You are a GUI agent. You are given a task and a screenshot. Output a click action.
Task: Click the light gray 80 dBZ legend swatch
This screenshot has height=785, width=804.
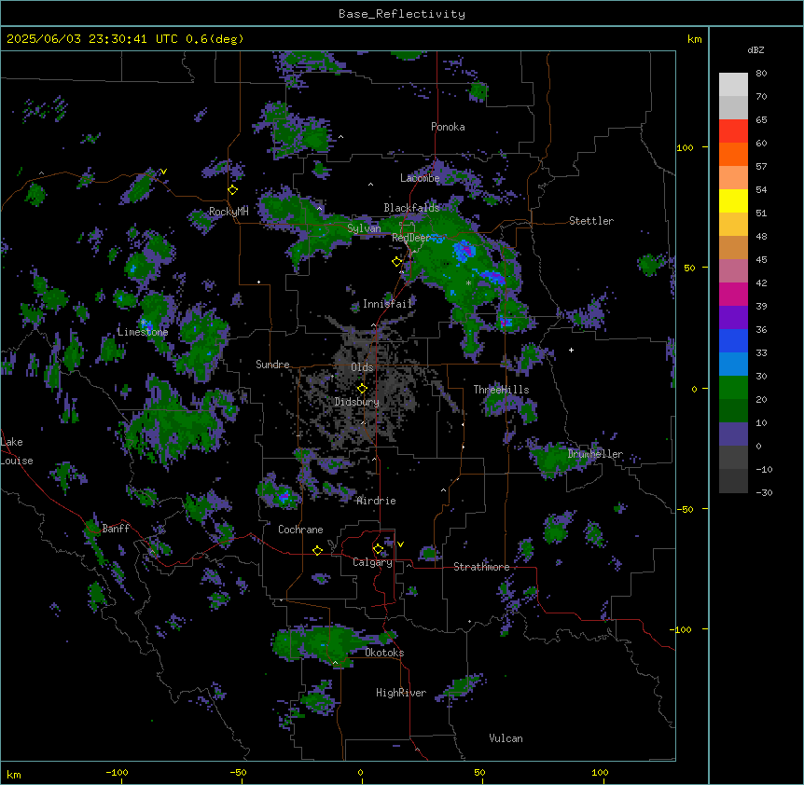733,85
